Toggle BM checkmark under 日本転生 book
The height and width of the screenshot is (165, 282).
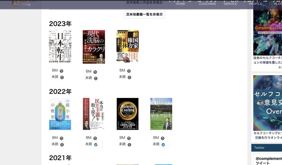tap(61, 71)
